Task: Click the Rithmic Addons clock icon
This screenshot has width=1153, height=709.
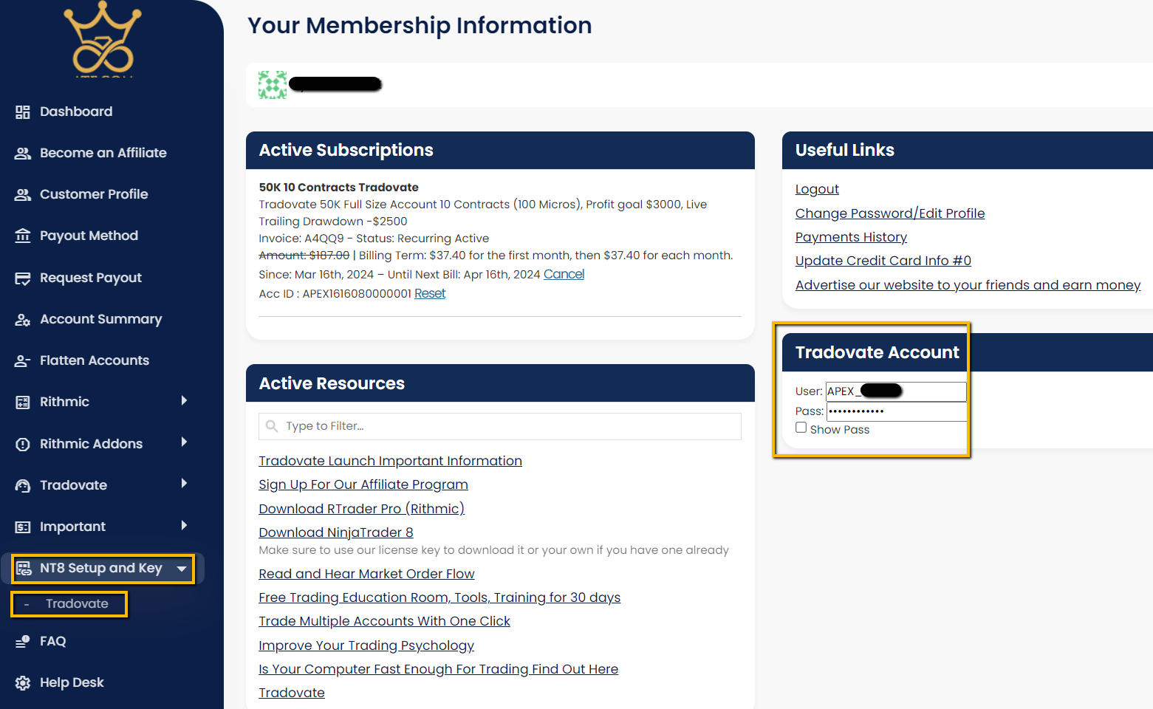Action: pos(23,444)
